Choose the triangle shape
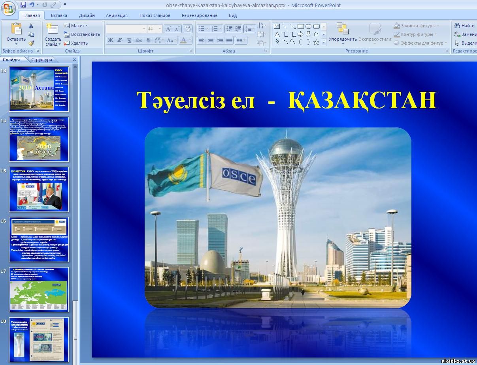Screen dimensions: 477x365 click(x=277, y=34)
